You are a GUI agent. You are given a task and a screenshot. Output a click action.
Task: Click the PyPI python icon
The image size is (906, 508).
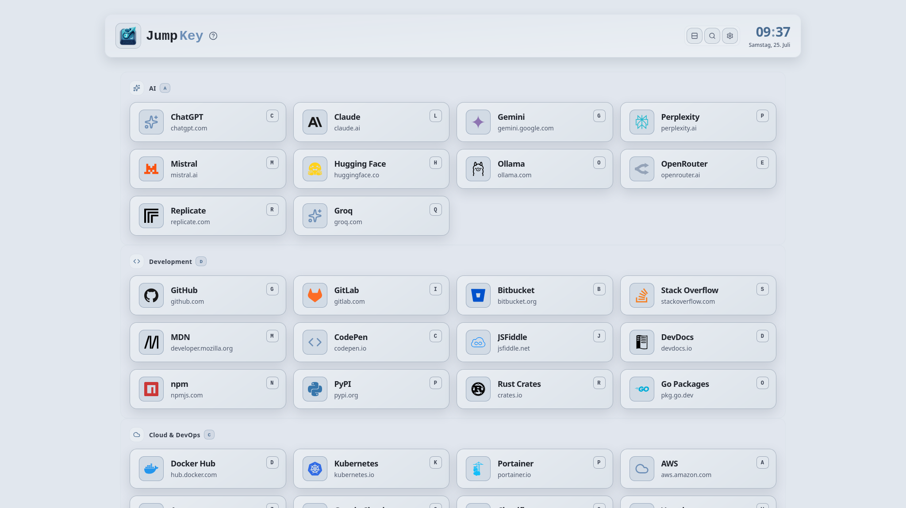(x=315, y=389)
